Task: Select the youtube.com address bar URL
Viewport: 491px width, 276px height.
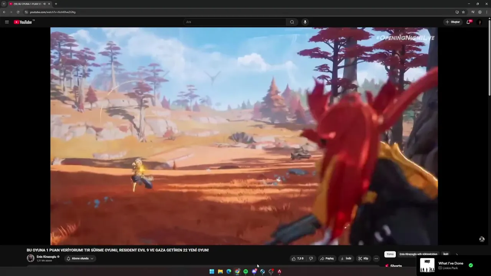Action: [x=53, y=12]
